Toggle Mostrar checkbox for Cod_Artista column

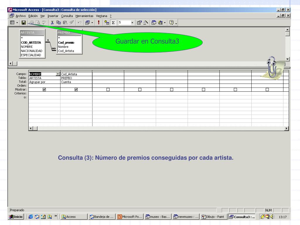[x=76, y=89]
